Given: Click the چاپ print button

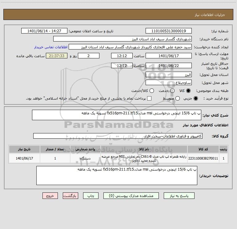Looking at the screenshot, I should (x=91, y=196).
